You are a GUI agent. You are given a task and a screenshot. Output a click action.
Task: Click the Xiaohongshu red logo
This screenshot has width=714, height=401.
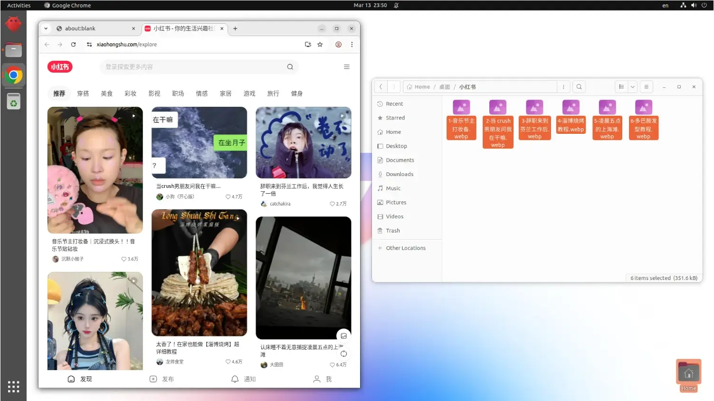pos(60,67)
